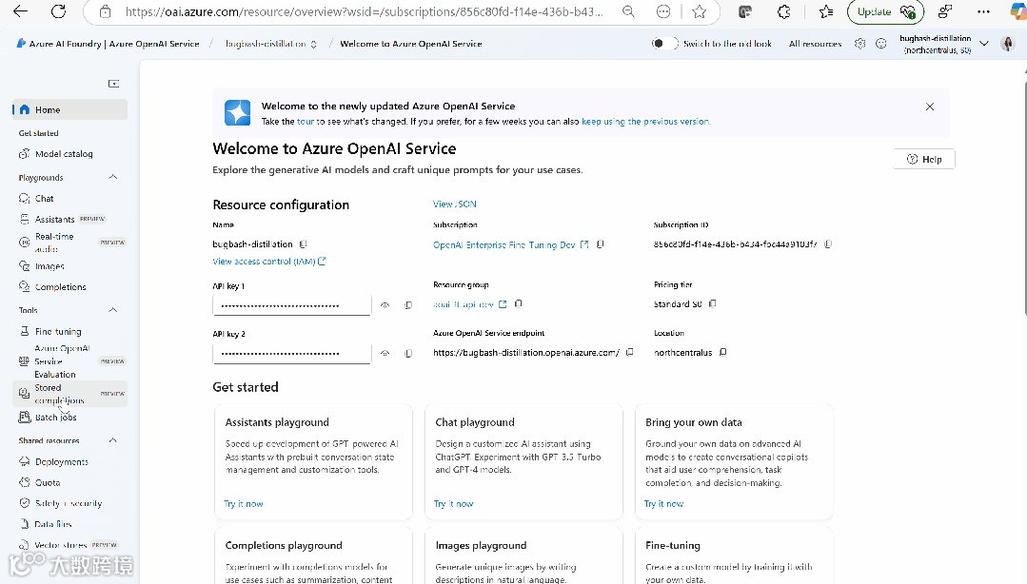
Task: Open browser three-dot settings menu
Action: coord(983,11)
